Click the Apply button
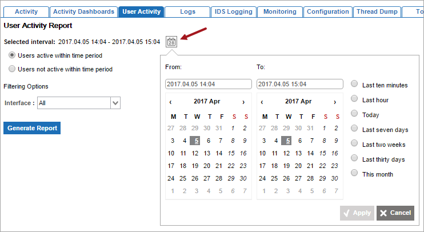 [357, 213]
